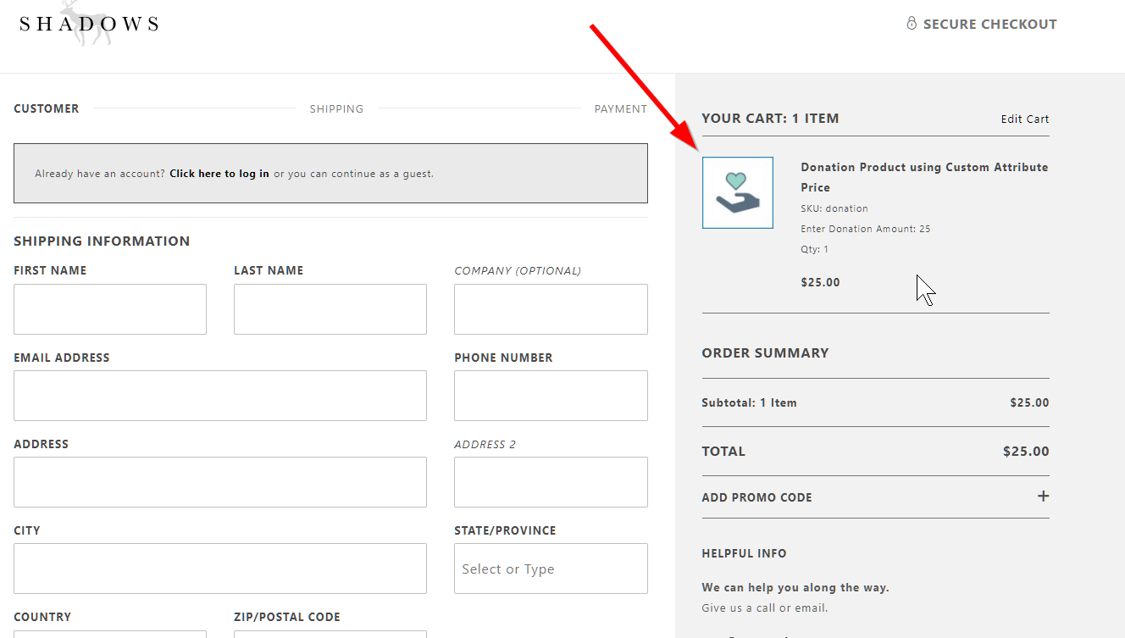Click 'continue' as a guest link
The width and height of the screenshot is (1125, 638).
click(x=353, y=174)
